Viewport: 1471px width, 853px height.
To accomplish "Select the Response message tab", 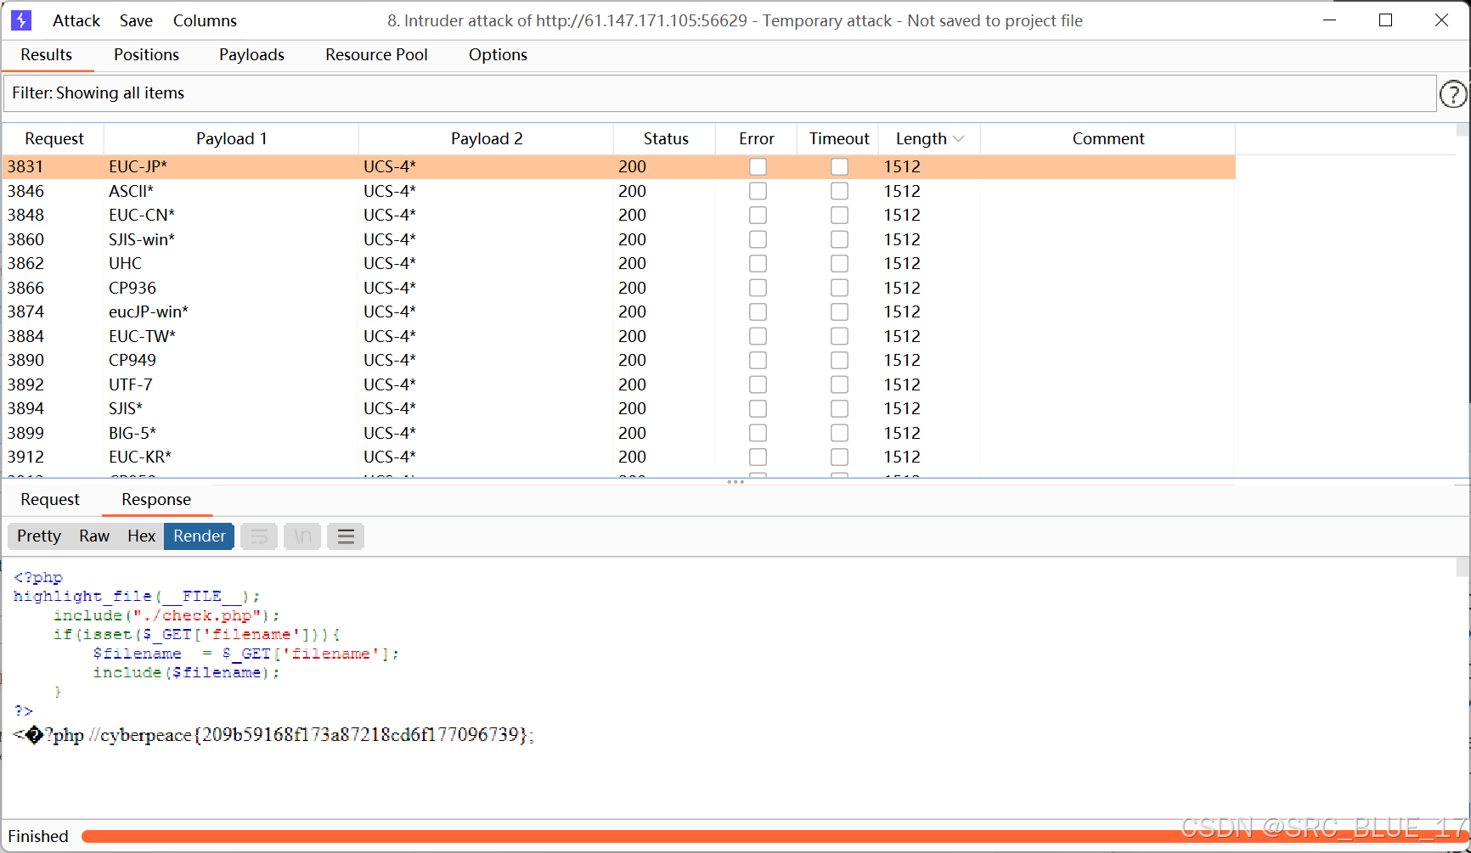I will point(156,500).
